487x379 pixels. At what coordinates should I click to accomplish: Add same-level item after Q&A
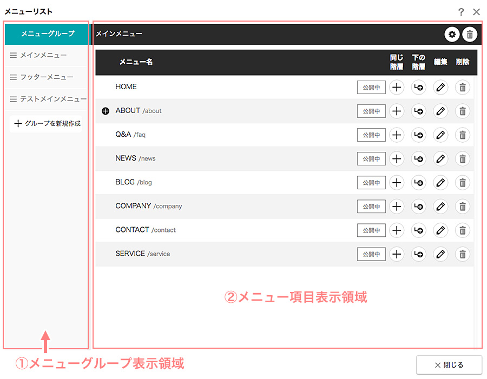coord(397,135)
